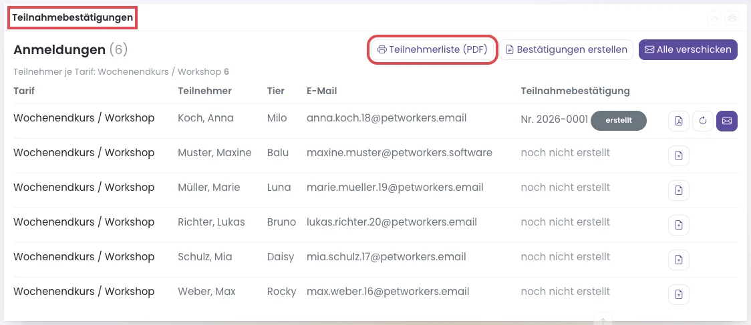This screenshot has width=751, height=325.
Task: Click the Teilnahmebestätigung column header
Action: tap(575, 91)
